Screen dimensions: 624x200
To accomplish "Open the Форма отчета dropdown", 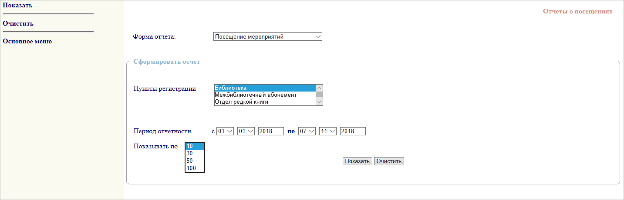I will click(x=268, y=37).
